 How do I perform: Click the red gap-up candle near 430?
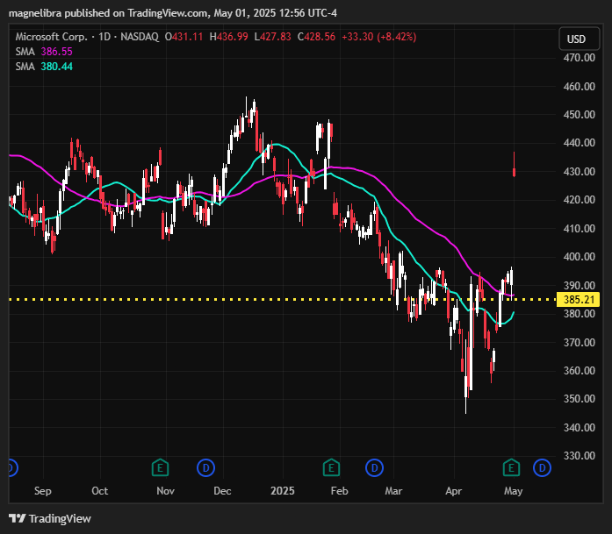[514, 172]
